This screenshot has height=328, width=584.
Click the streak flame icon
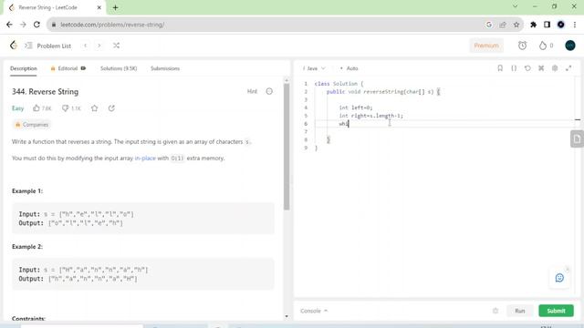click(x=543, y=46)
